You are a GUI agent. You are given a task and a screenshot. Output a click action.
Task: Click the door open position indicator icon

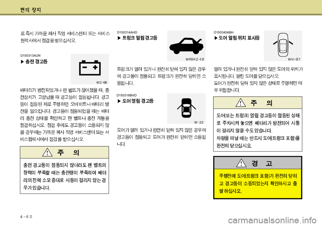[283, 45]
